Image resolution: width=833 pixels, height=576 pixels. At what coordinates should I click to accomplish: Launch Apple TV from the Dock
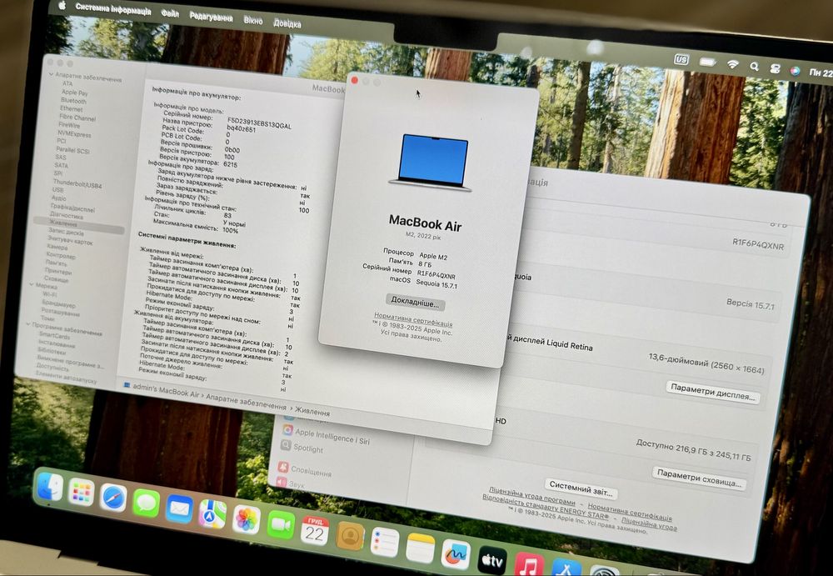coord(492,560)
